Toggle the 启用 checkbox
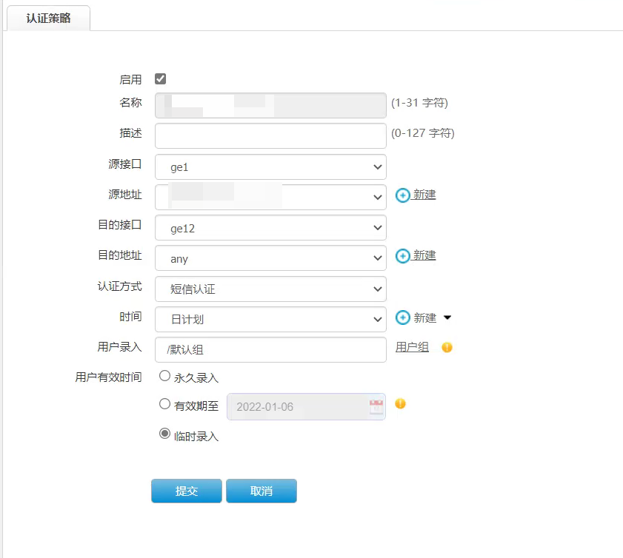 [x=161, y=79]
